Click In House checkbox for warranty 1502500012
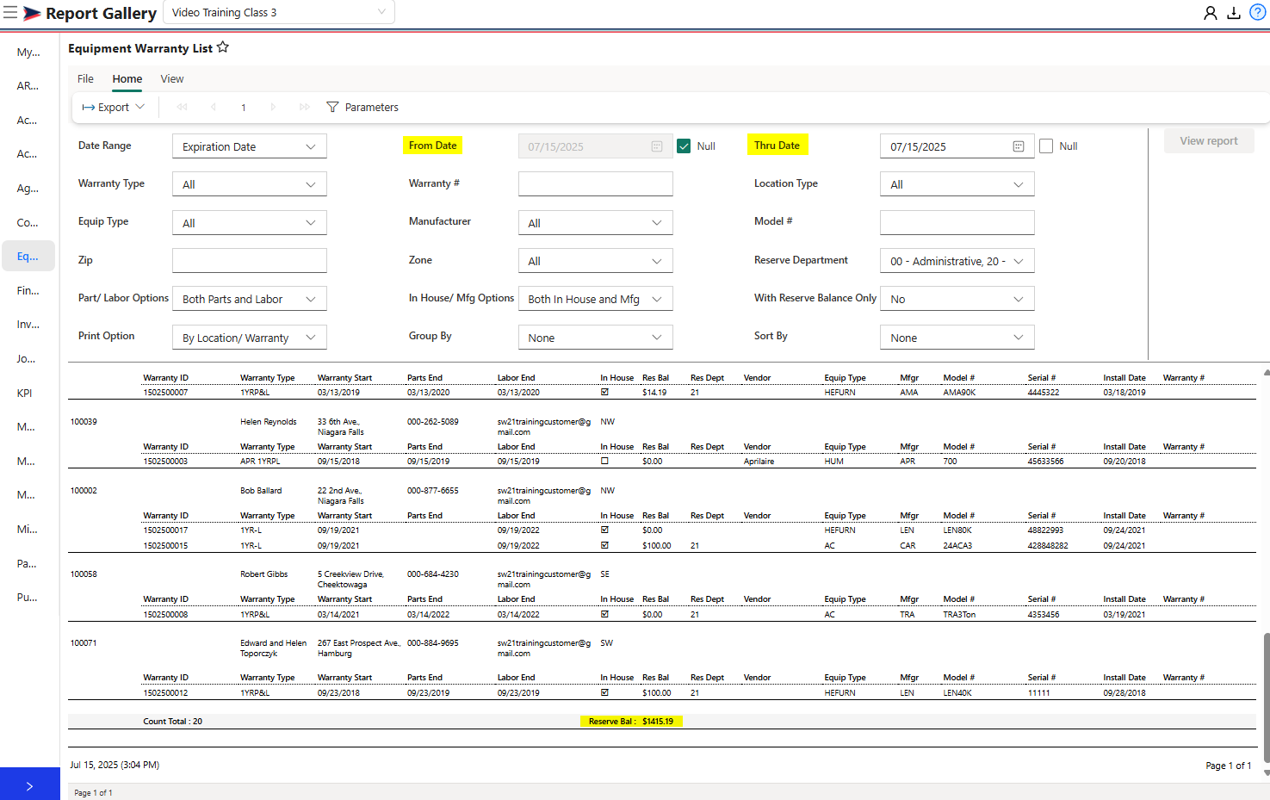1270x800 pixels. tap(604, 692)
